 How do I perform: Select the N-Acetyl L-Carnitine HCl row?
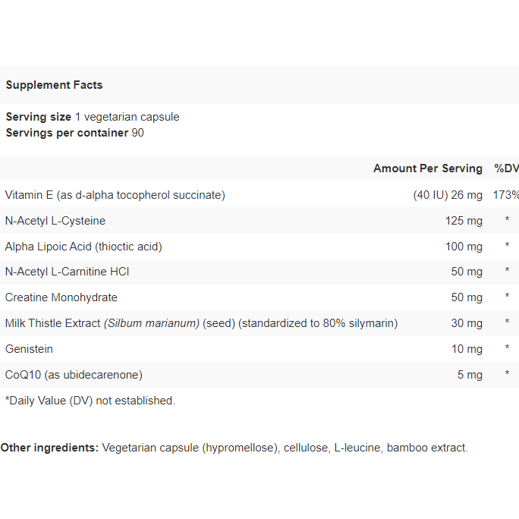coord(259,272)
